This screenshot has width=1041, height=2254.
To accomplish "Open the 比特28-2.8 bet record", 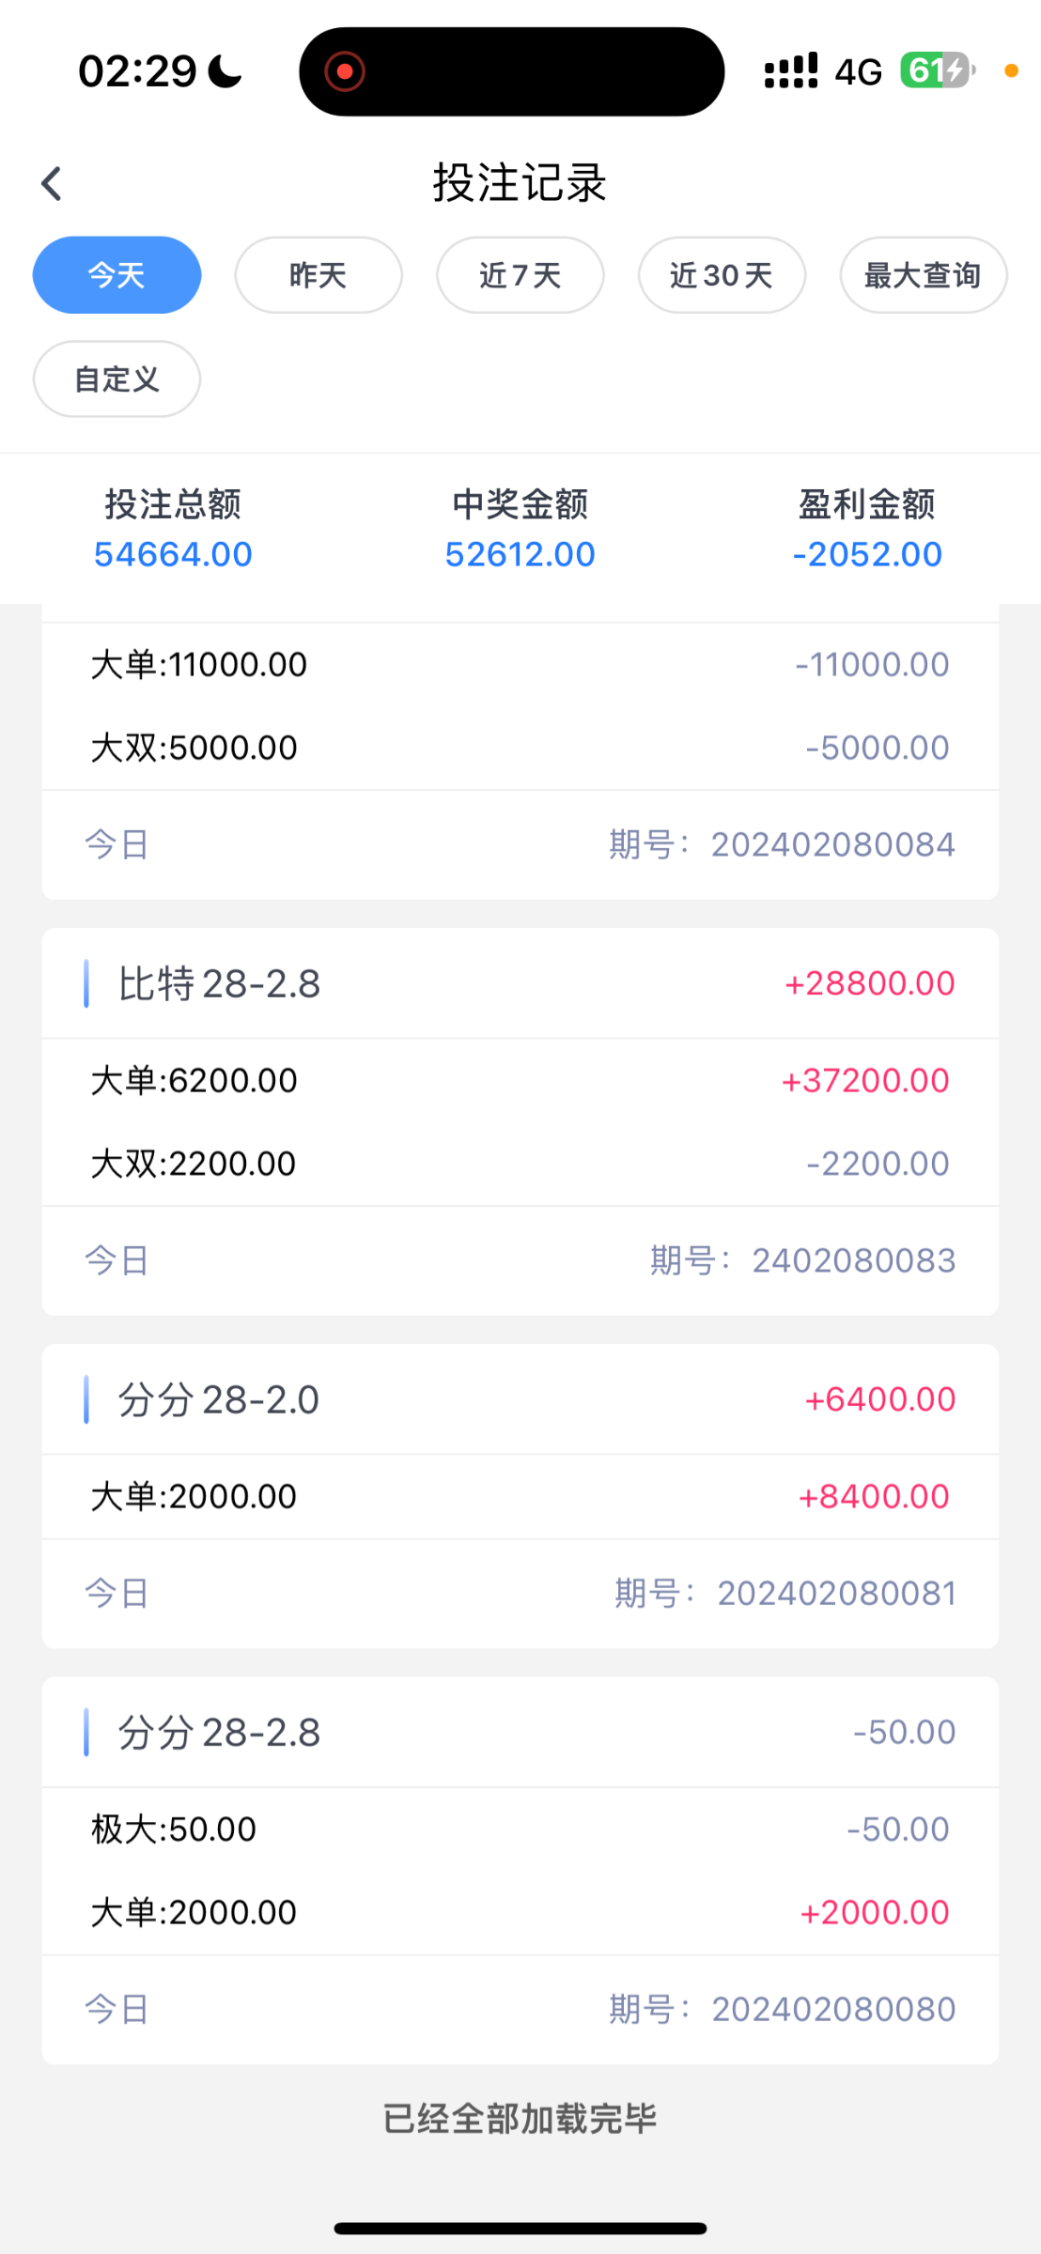I will click(x=219, y=983).
